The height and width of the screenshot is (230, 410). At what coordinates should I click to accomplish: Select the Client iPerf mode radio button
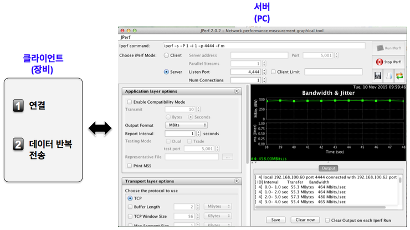(x=166, y=55)
